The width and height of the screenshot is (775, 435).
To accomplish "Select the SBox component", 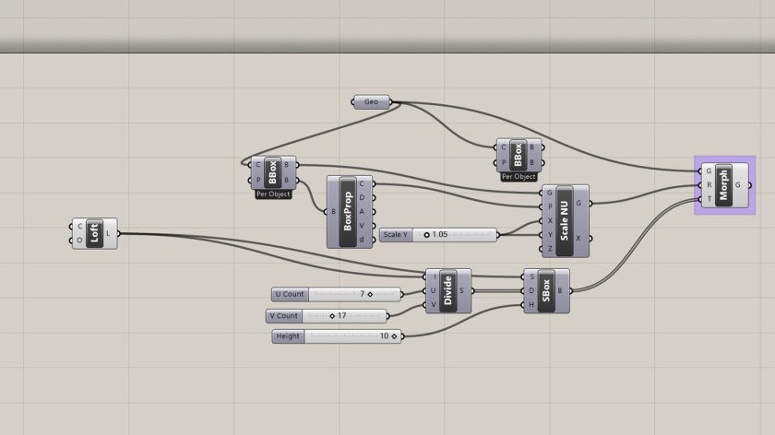I will pyautogui.click(x=546, y=291).
